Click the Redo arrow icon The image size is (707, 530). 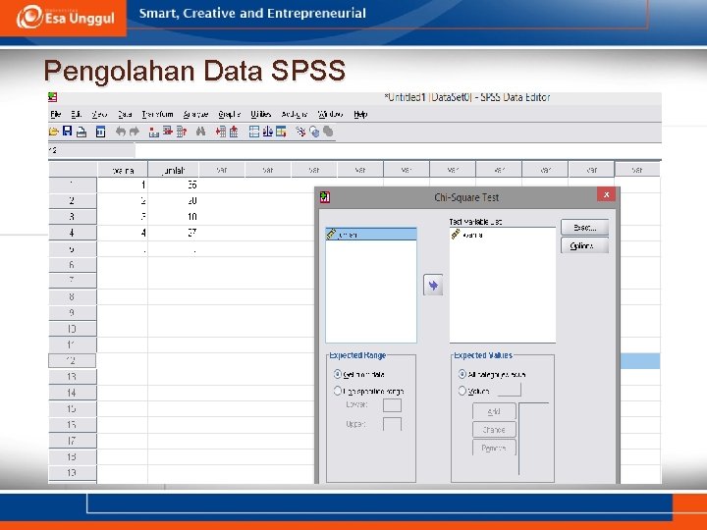[135, 132]
